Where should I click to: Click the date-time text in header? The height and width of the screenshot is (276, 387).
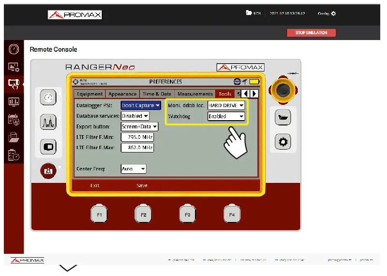287,14
